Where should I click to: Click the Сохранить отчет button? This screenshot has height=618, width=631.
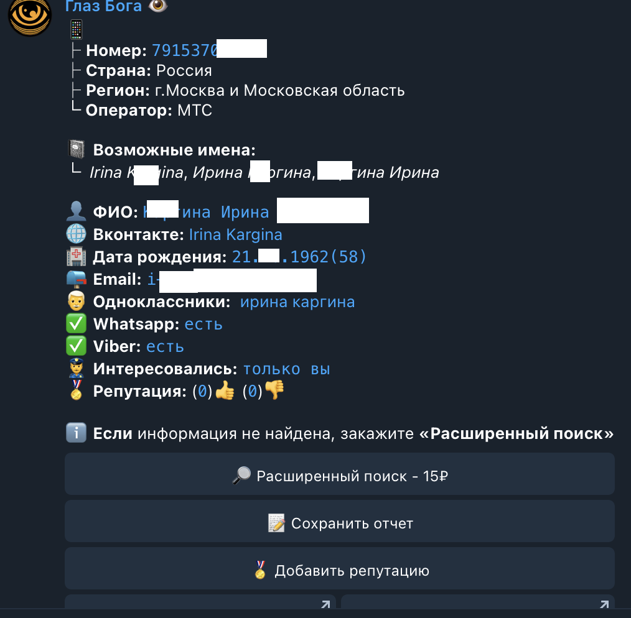(x=340, y=521)
